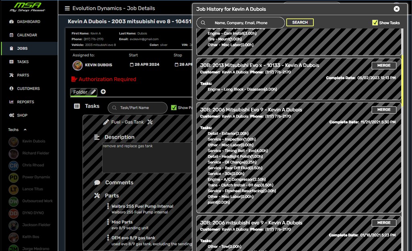Open options for Walbro 255 Fuel Pump

coord(108,206)
